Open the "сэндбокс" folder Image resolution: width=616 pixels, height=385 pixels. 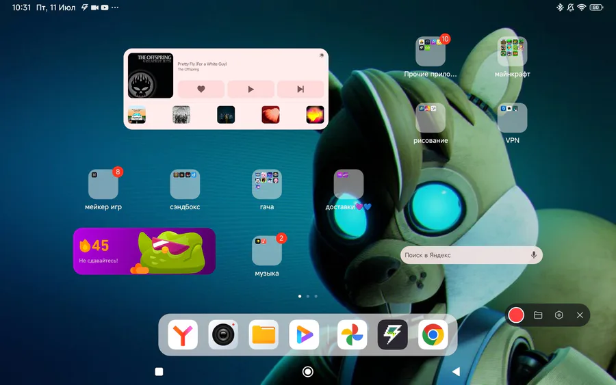[x=185, y=184]
